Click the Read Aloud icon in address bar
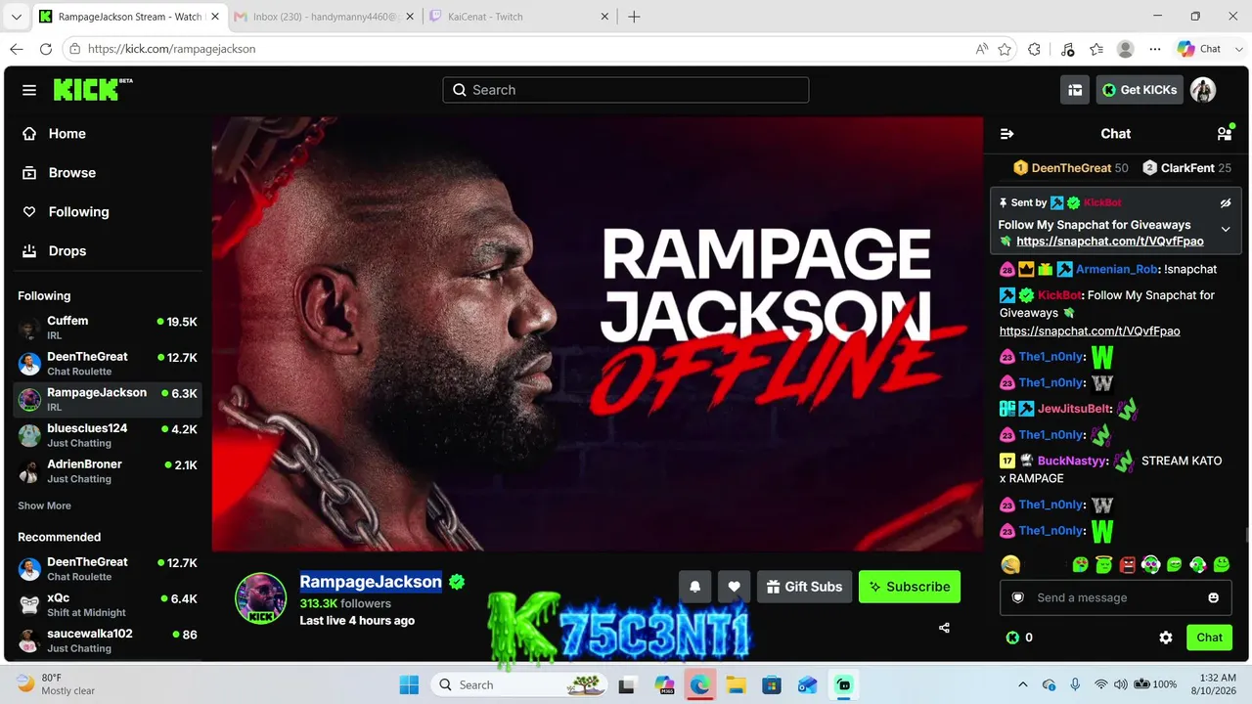The image size is (1252, 704). click(x=981, y=49)
